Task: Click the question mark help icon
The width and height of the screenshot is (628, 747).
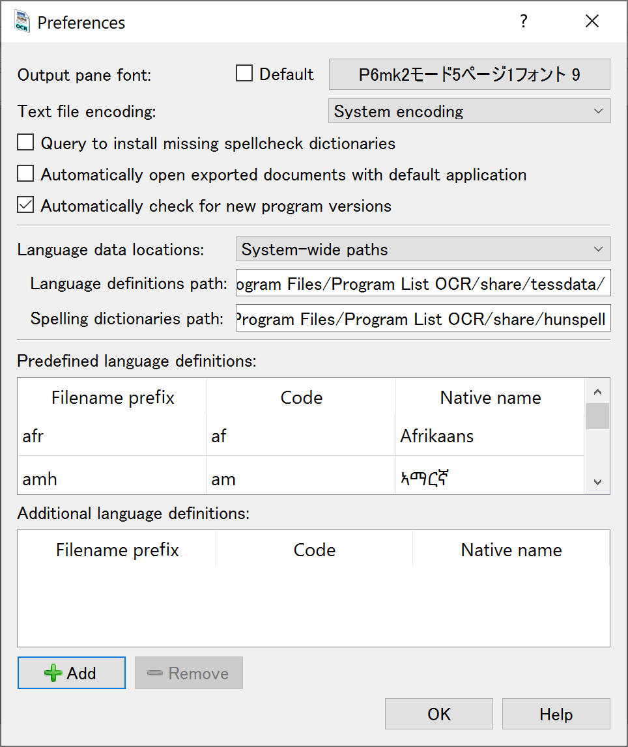Action: click(x=523, y=21)
